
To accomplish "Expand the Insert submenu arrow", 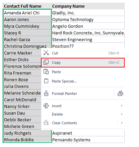I will tap(122, 106).
